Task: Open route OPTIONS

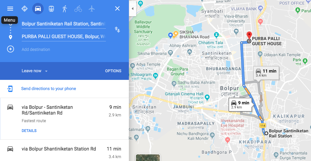Action: (x=113, y=71)
